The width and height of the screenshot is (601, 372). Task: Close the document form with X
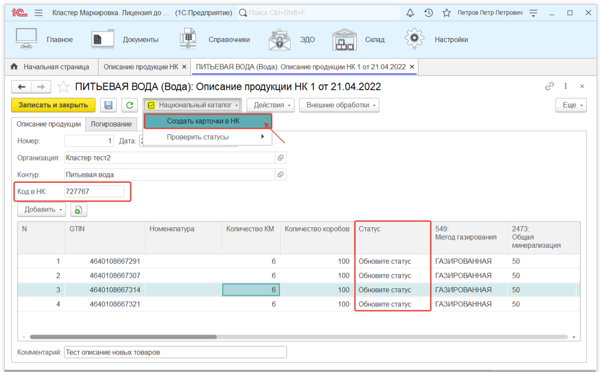click(x=582, y=87)
